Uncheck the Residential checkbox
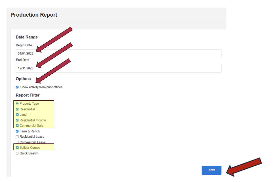 (17, 109)
